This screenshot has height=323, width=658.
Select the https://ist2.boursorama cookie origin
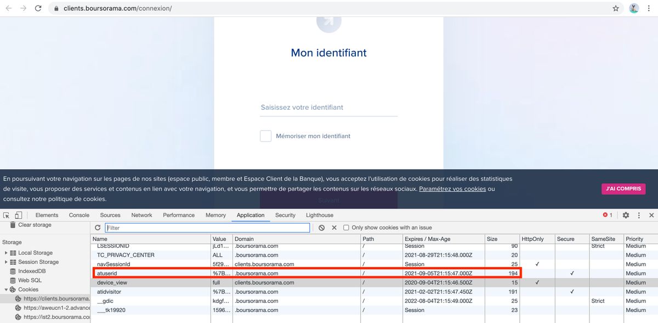click(52, 317)
